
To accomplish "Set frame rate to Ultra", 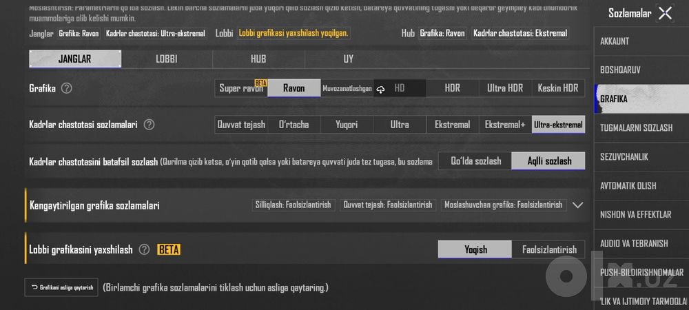I will [400, 125].
